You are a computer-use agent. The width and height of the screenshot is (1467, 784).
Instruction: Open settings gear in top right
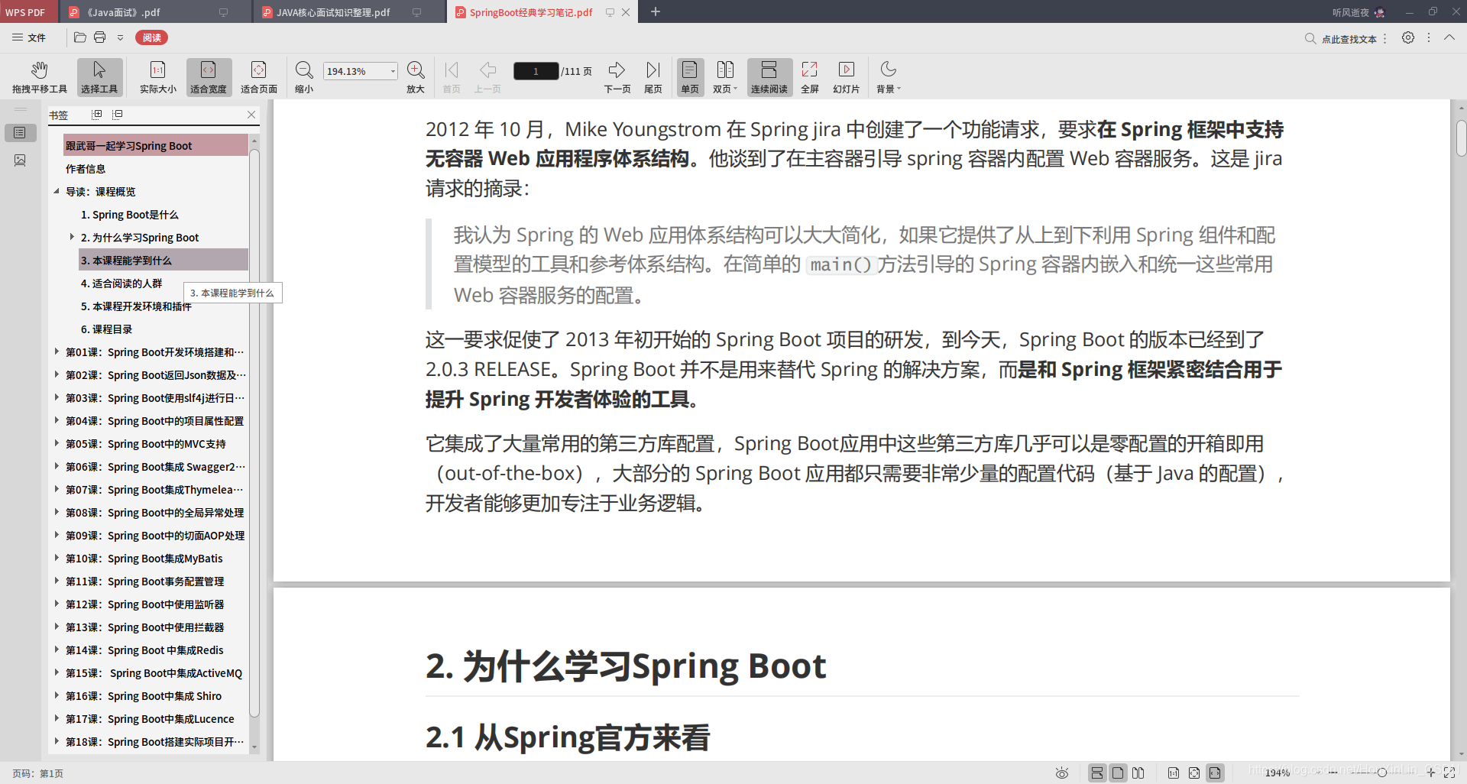1408,37
